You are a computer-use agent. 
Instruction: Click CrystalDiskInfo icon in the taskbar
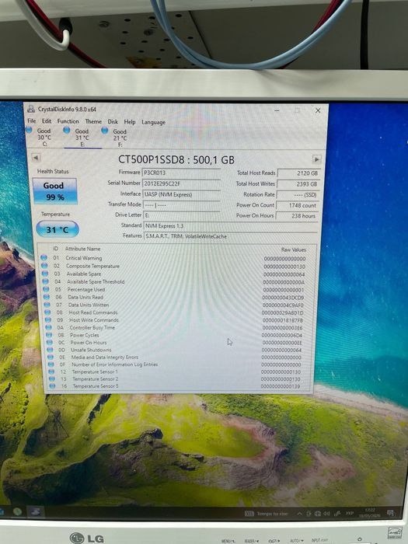(x=35, y=511)
